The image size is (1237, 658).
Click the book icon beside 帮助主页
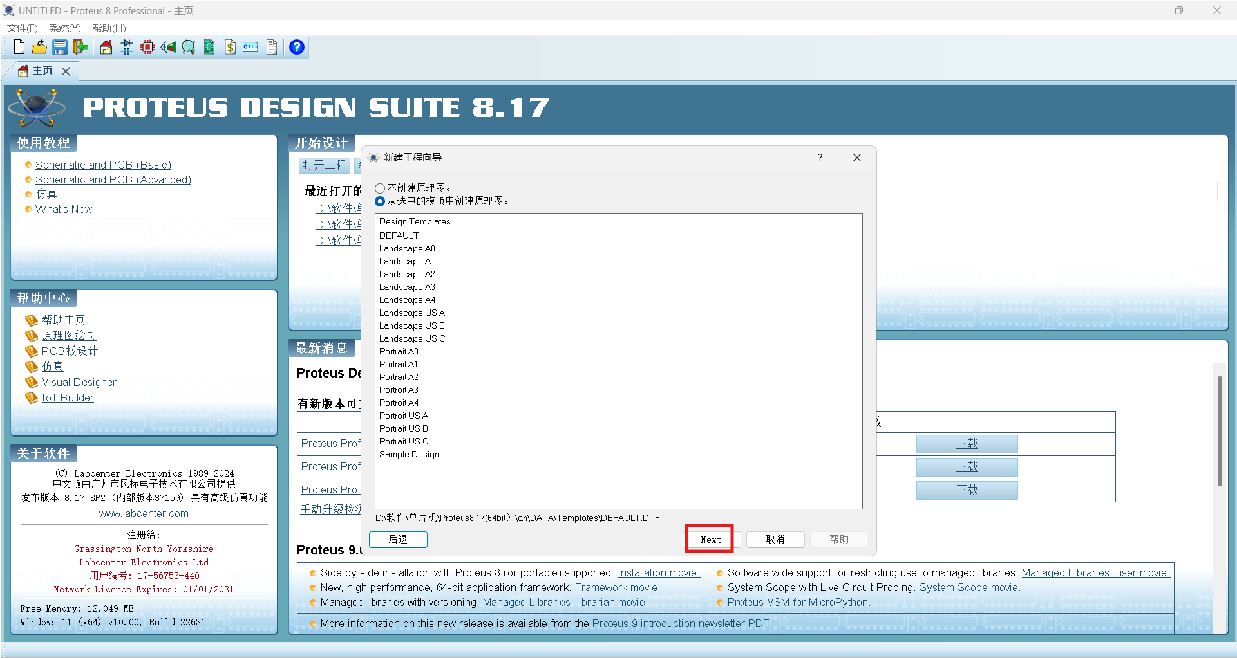tap(32, 320)
